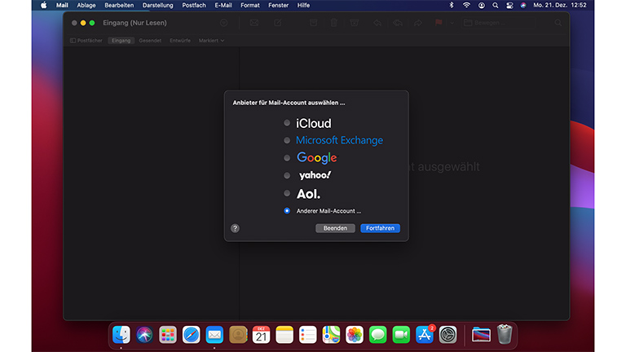Open the Postfach menu
The width and height of the screenshot is (626, 352).
[194, 5]
